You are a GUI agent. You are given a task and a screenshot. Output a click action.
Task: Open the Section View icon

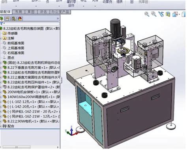[x=168, y=14]
